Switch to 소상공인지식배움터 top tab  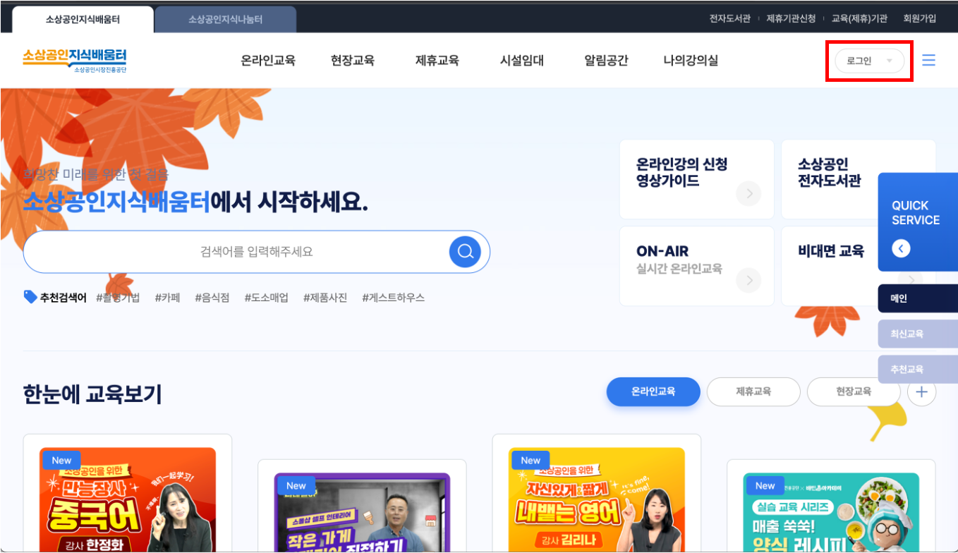click(x=83, y=20)
